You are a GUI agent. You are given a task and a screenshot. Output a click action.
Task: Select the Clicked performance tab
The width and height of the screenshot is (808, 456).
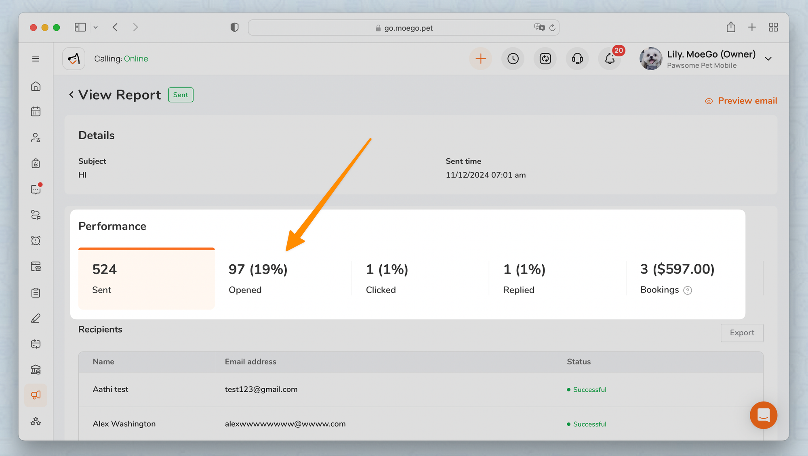[x=420, y=278]
